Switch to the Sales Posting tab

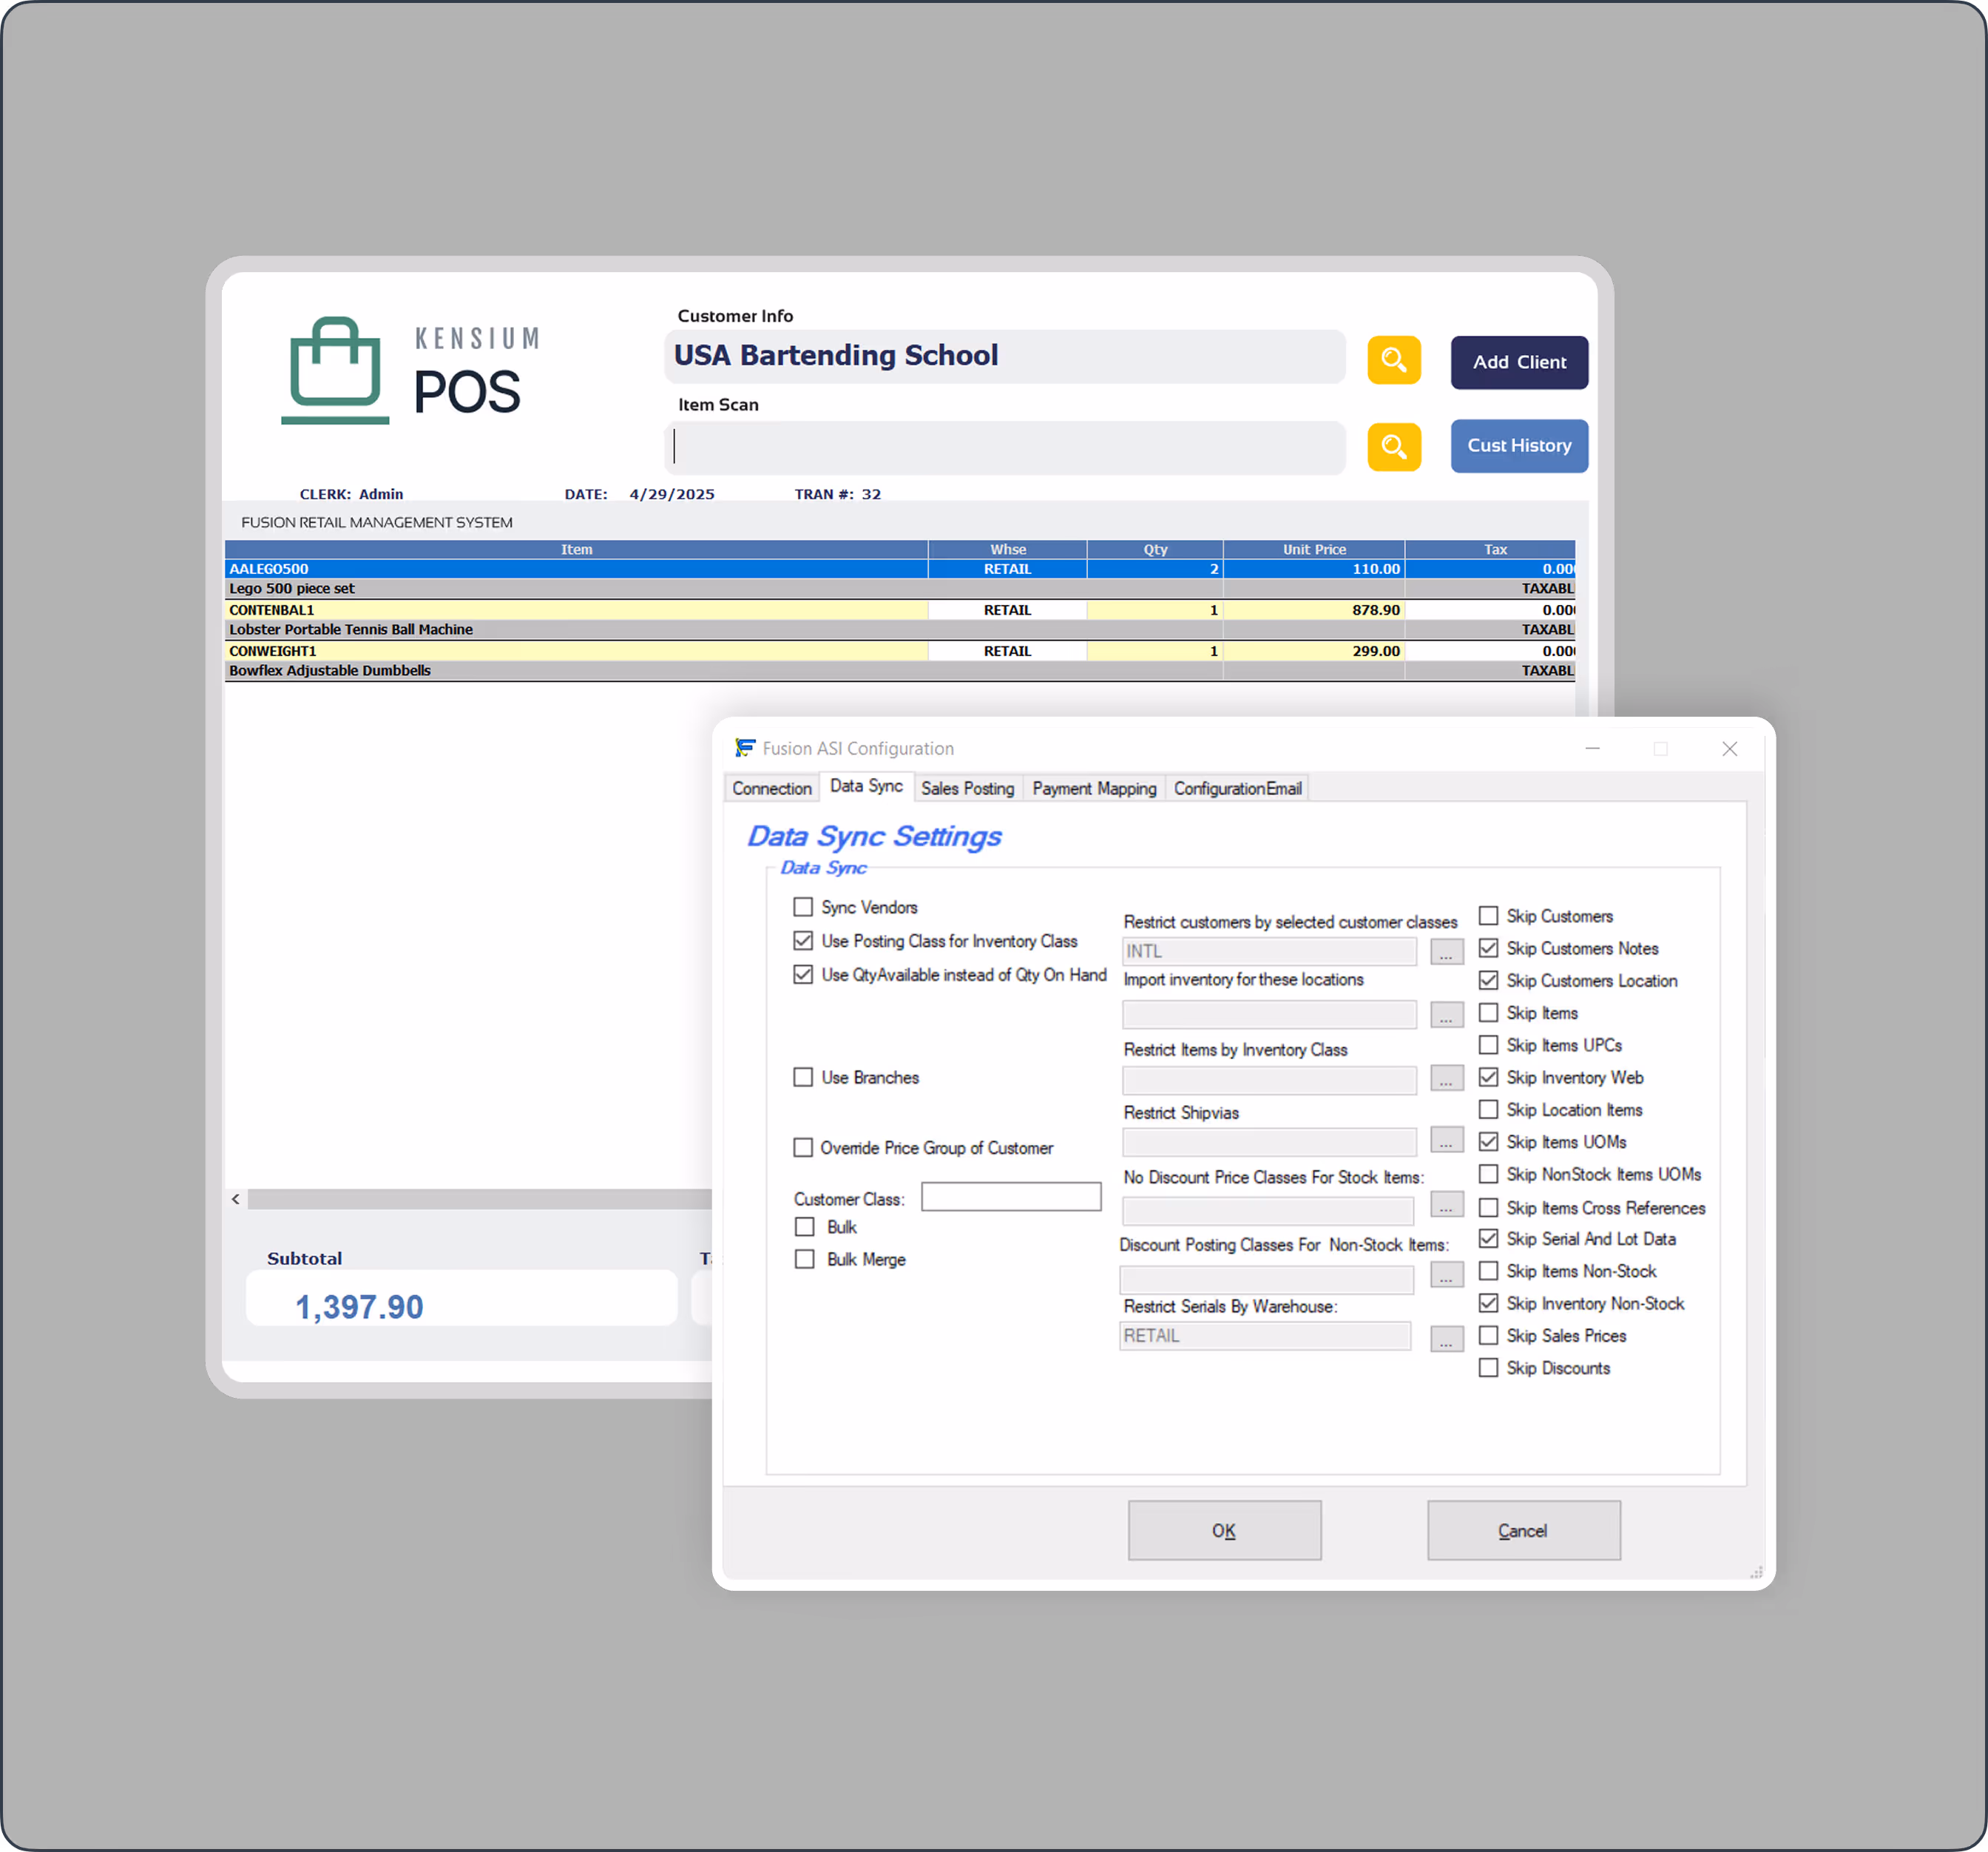967,788
